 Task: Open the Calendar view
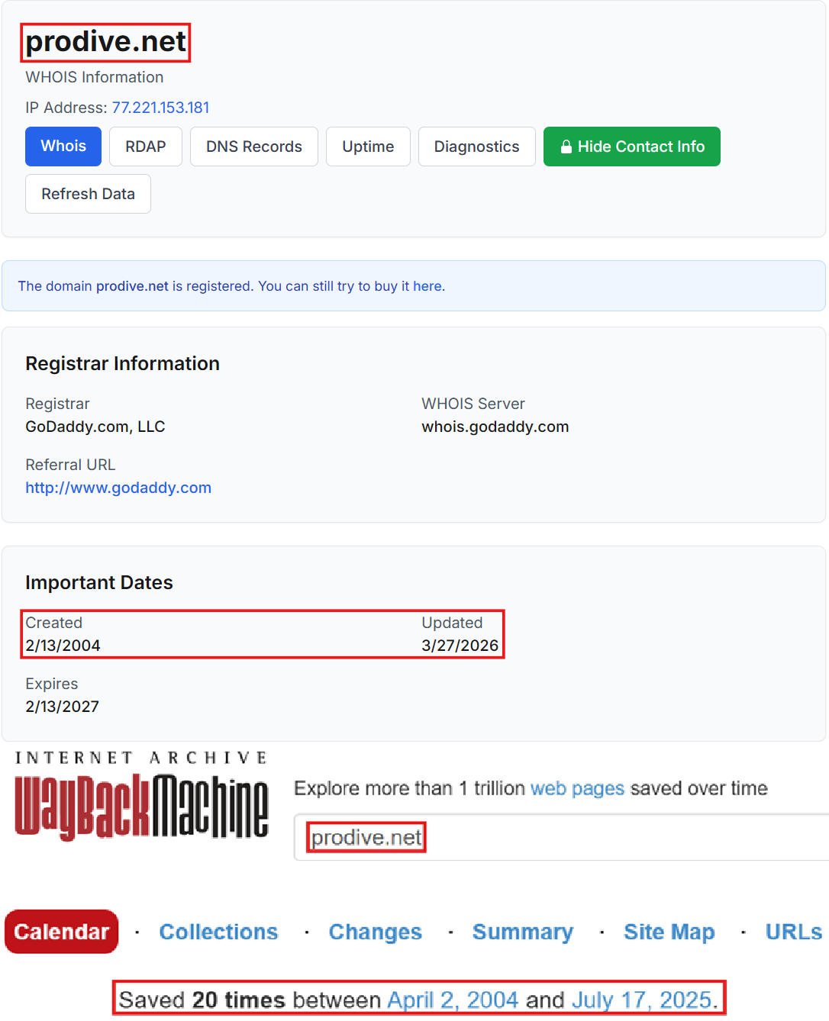61,932
